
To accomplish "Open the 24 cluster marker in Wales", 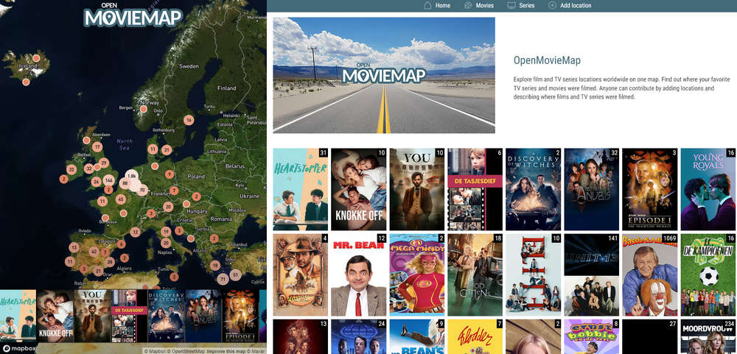I will point(97,182).
